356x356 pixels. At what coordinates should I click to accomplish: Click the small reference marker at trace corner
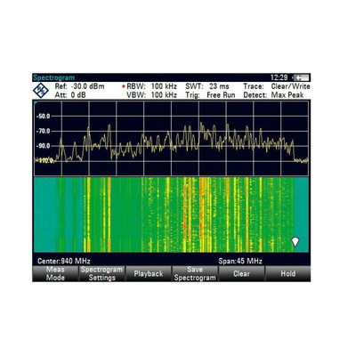36,103
